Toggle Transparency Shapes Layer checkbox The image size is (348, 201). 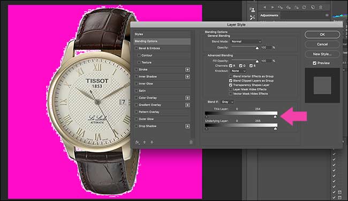coord(231,85)
